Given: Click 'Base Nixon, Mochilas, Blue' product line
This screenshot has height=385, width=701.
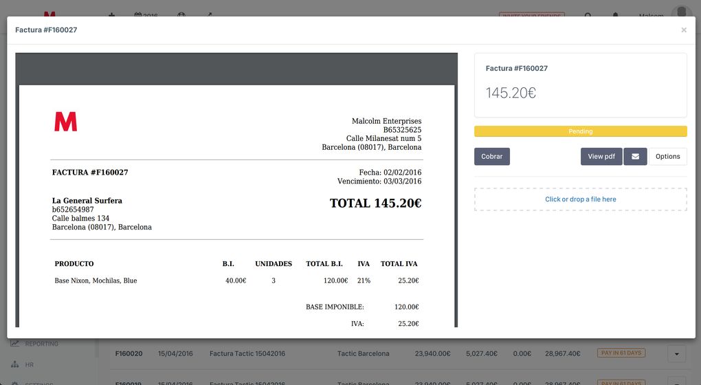Looking at the screenshot, I should click(96, 280).
